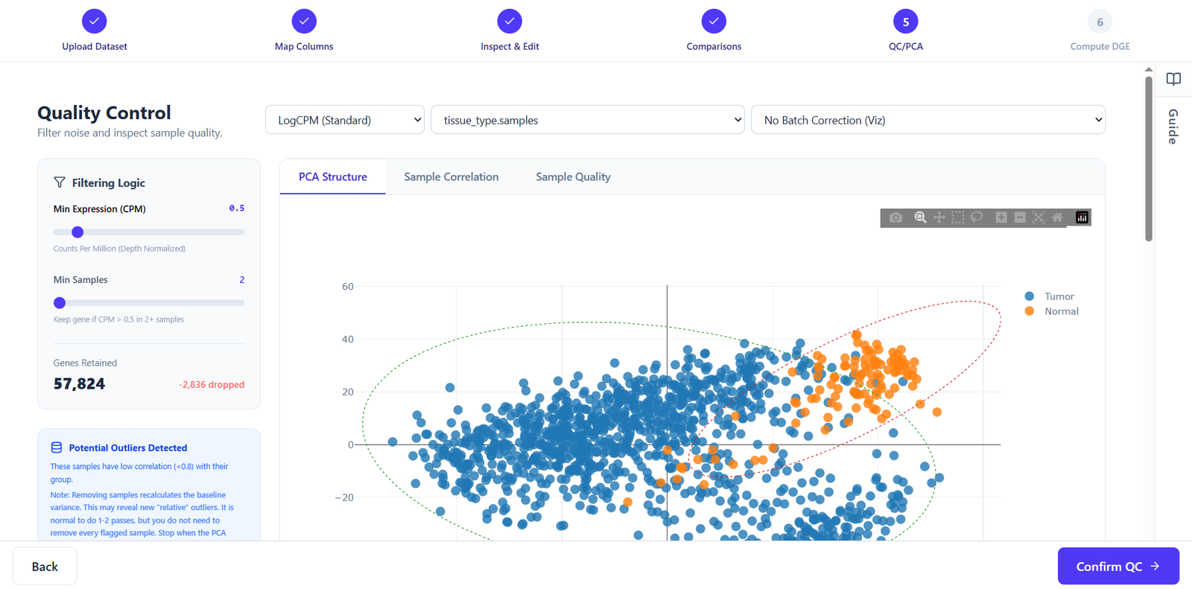Screen dimensions: 1192x589
Task: Toggle Tumor series in the legend
Action: (x=1050, y=296)
